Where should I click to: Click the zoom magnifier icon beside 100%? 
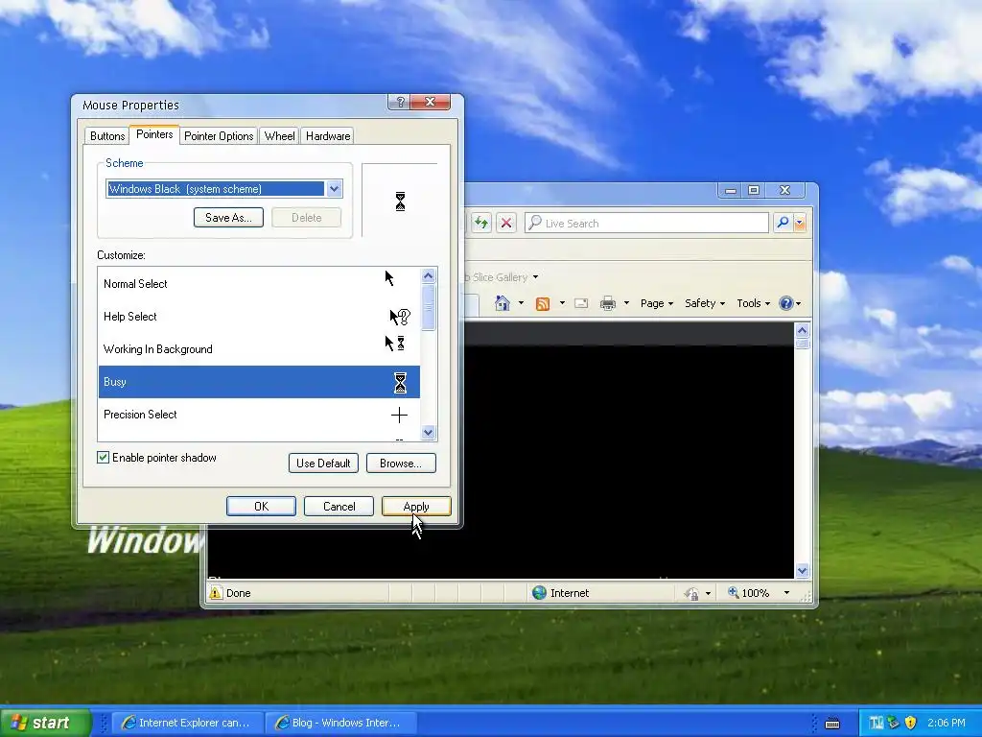coord(733,592)
